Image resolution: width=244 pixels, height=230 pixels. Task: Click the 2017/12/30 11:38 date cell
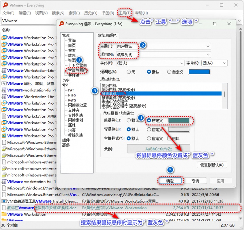208,201
